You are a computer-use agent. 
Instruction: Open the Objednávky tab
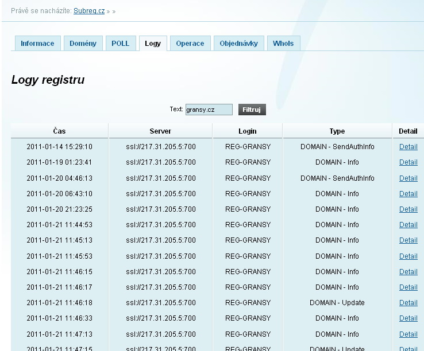pyautogui.click(x=239, y=44)
